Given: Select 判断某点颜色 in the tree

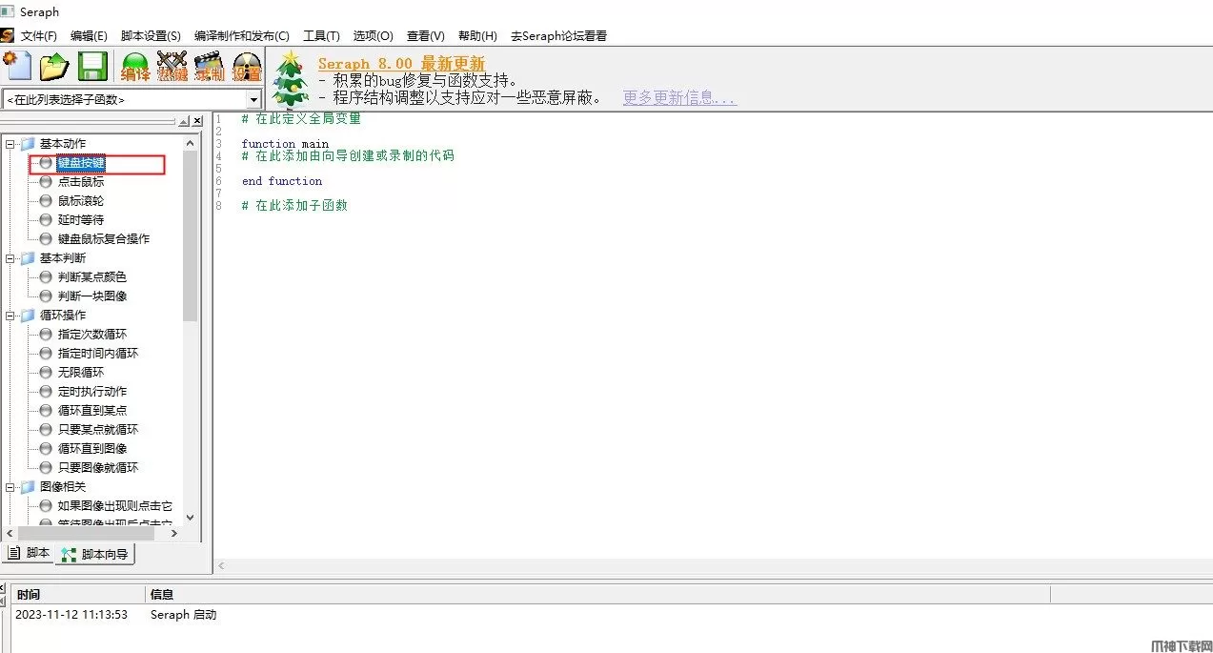Looking at the screenshot, I should click(92, 277).
